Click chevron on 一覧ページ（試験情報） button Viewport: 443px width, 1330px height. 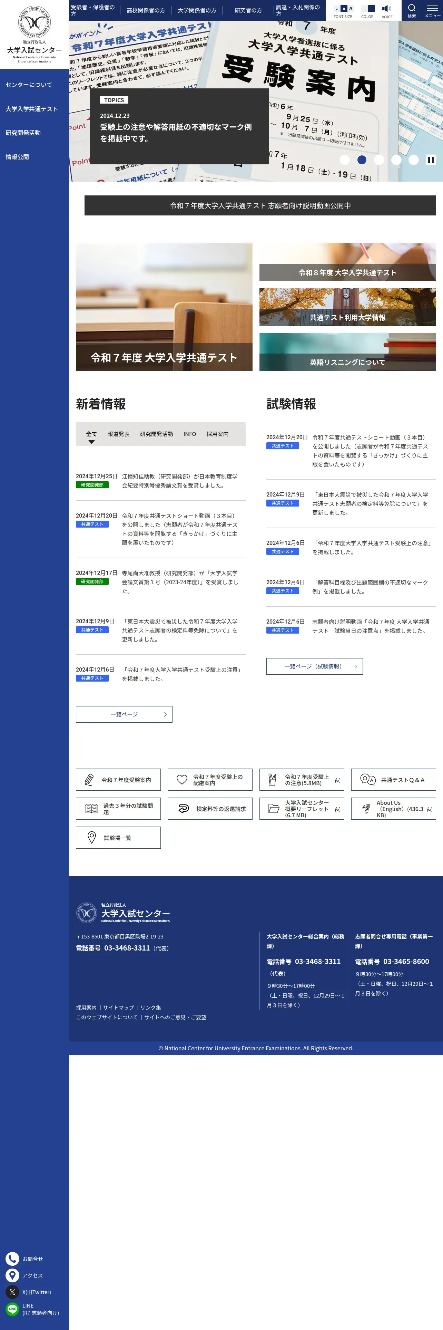tap(356, 666)
